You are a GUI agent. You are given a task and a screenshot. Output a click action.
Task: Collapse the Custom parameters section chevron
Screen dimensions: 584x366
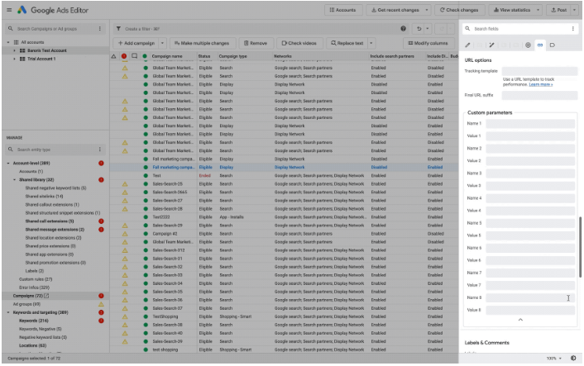click(x=520, y=320)
